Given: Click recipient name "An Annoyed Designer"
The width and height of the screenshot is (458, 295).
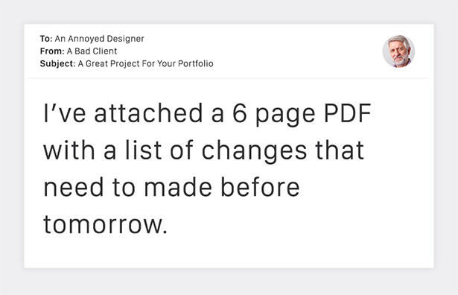Looking at the screenshot, I should [x=99, y=39].
